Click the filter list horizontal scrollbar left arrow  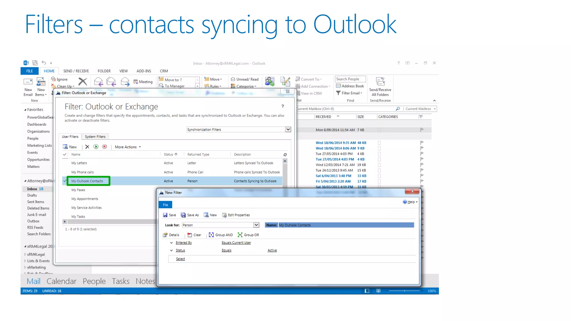point(65,222)
